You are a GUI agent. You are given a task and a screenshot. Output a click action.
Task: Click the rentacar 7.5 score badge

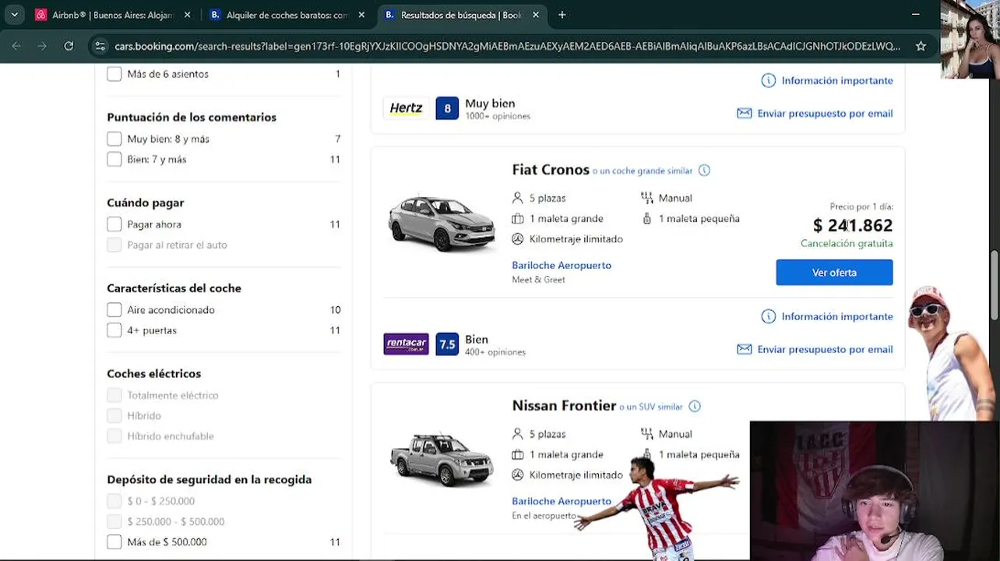click(447, 344)
